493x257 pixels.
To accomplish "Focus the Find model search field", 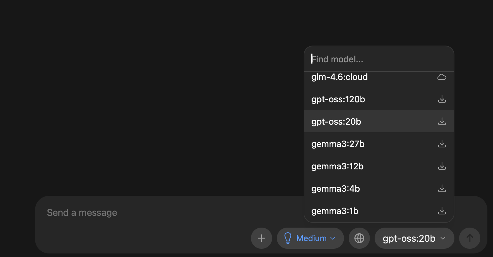I will point(379,59).
